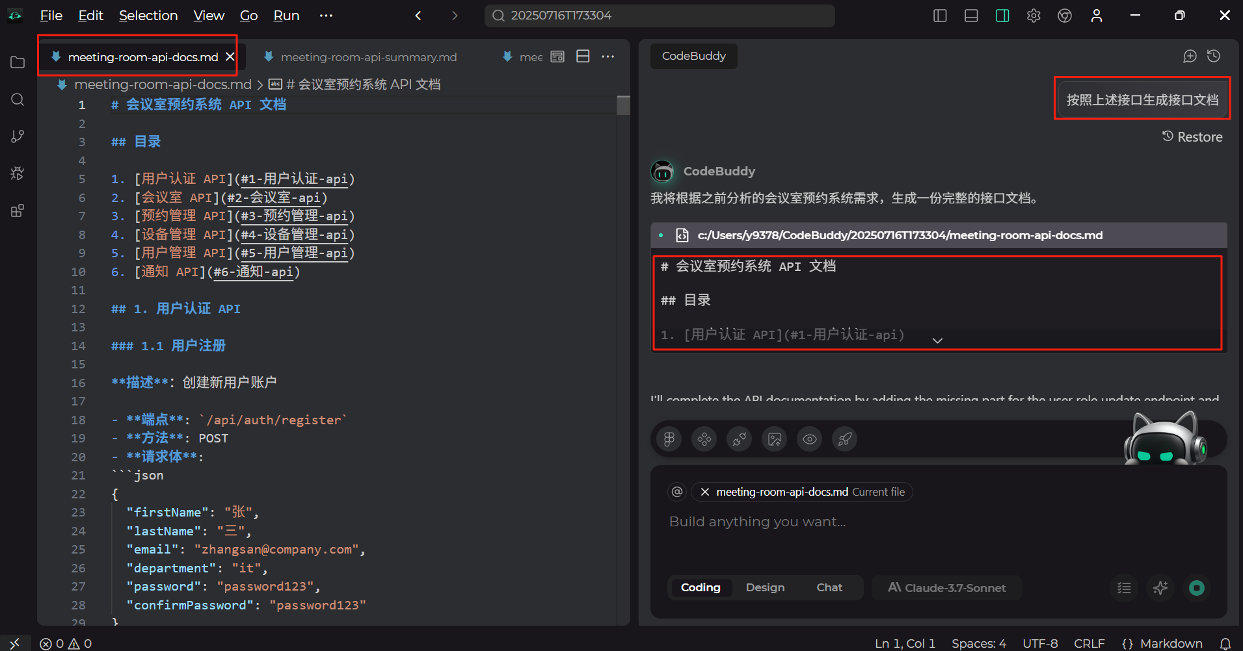This screenshot has width=1243, height=651.
Task: Open the generated meeting-room-api-docs.md file link
Action: (900, 235)
